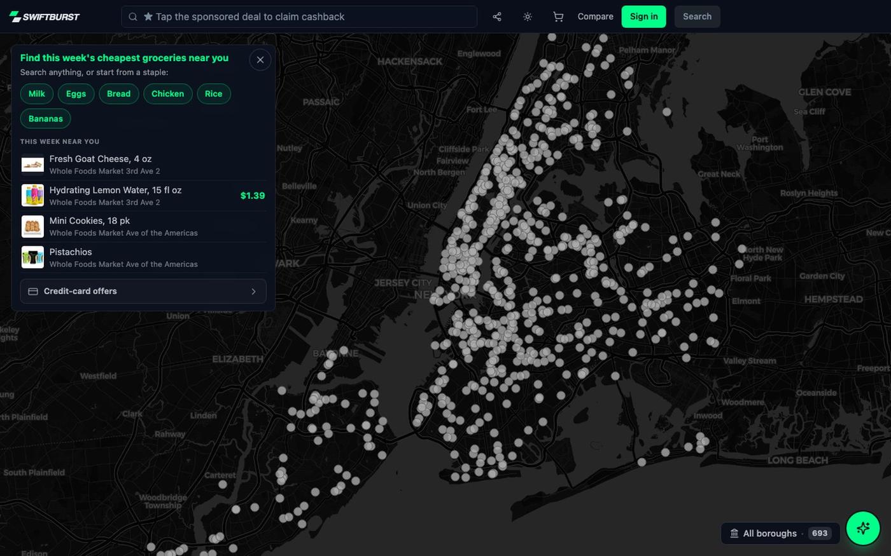
Task: Click the 693 store count badge
Action: click(x=820, y=533)
